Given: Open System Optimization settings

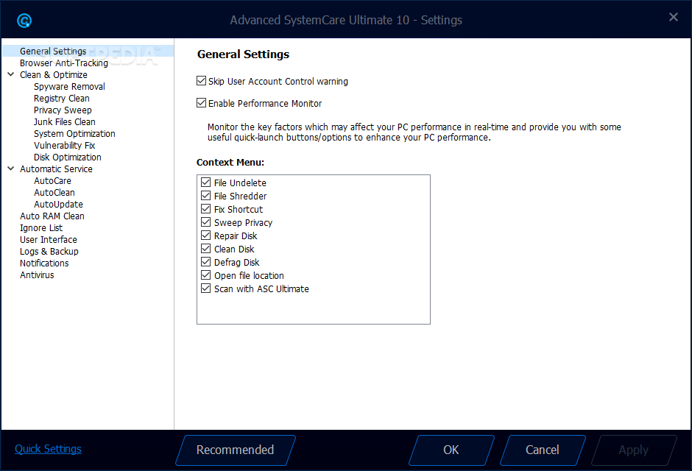Looking at the screenshot, I should pyautogui.click(x=74, y=134).
